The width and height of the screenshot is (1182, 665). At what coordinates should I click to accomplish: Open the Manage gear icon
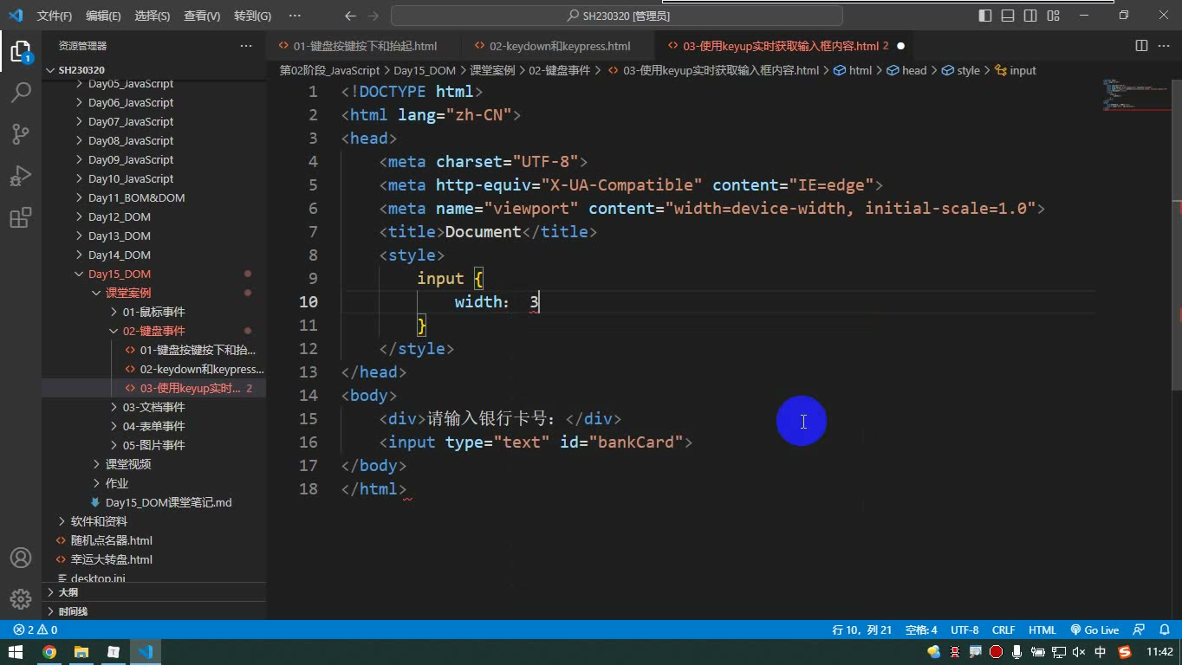(21, 599)
